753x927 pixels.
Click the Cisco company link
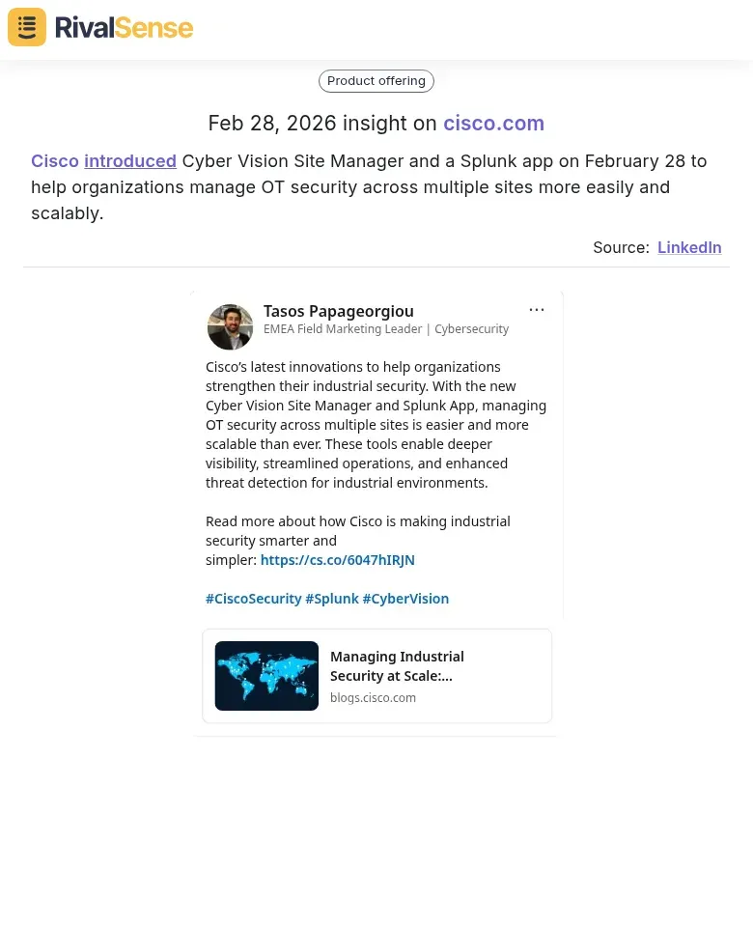pos(55,161)
